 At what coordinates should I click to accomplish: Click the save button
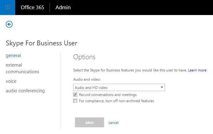coord(89,122)
